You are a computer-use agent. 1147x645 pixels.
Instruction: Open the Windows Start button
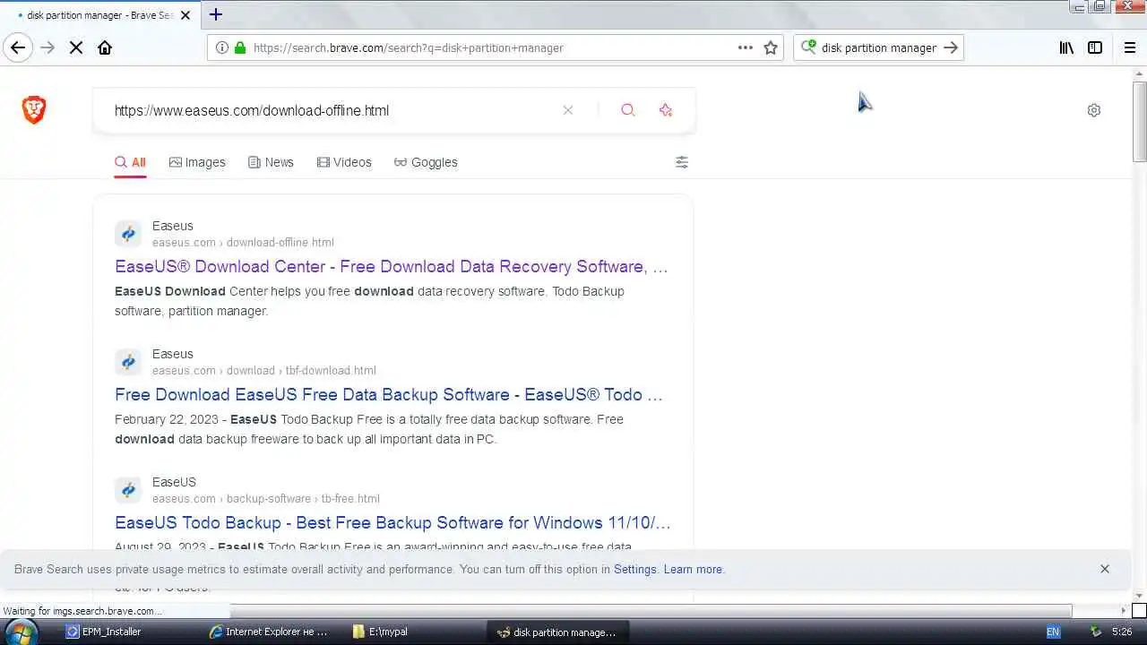pos(21,632)
